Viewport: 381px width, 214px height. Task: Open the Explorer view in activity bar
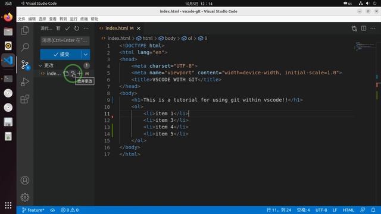tap(25, 30)
